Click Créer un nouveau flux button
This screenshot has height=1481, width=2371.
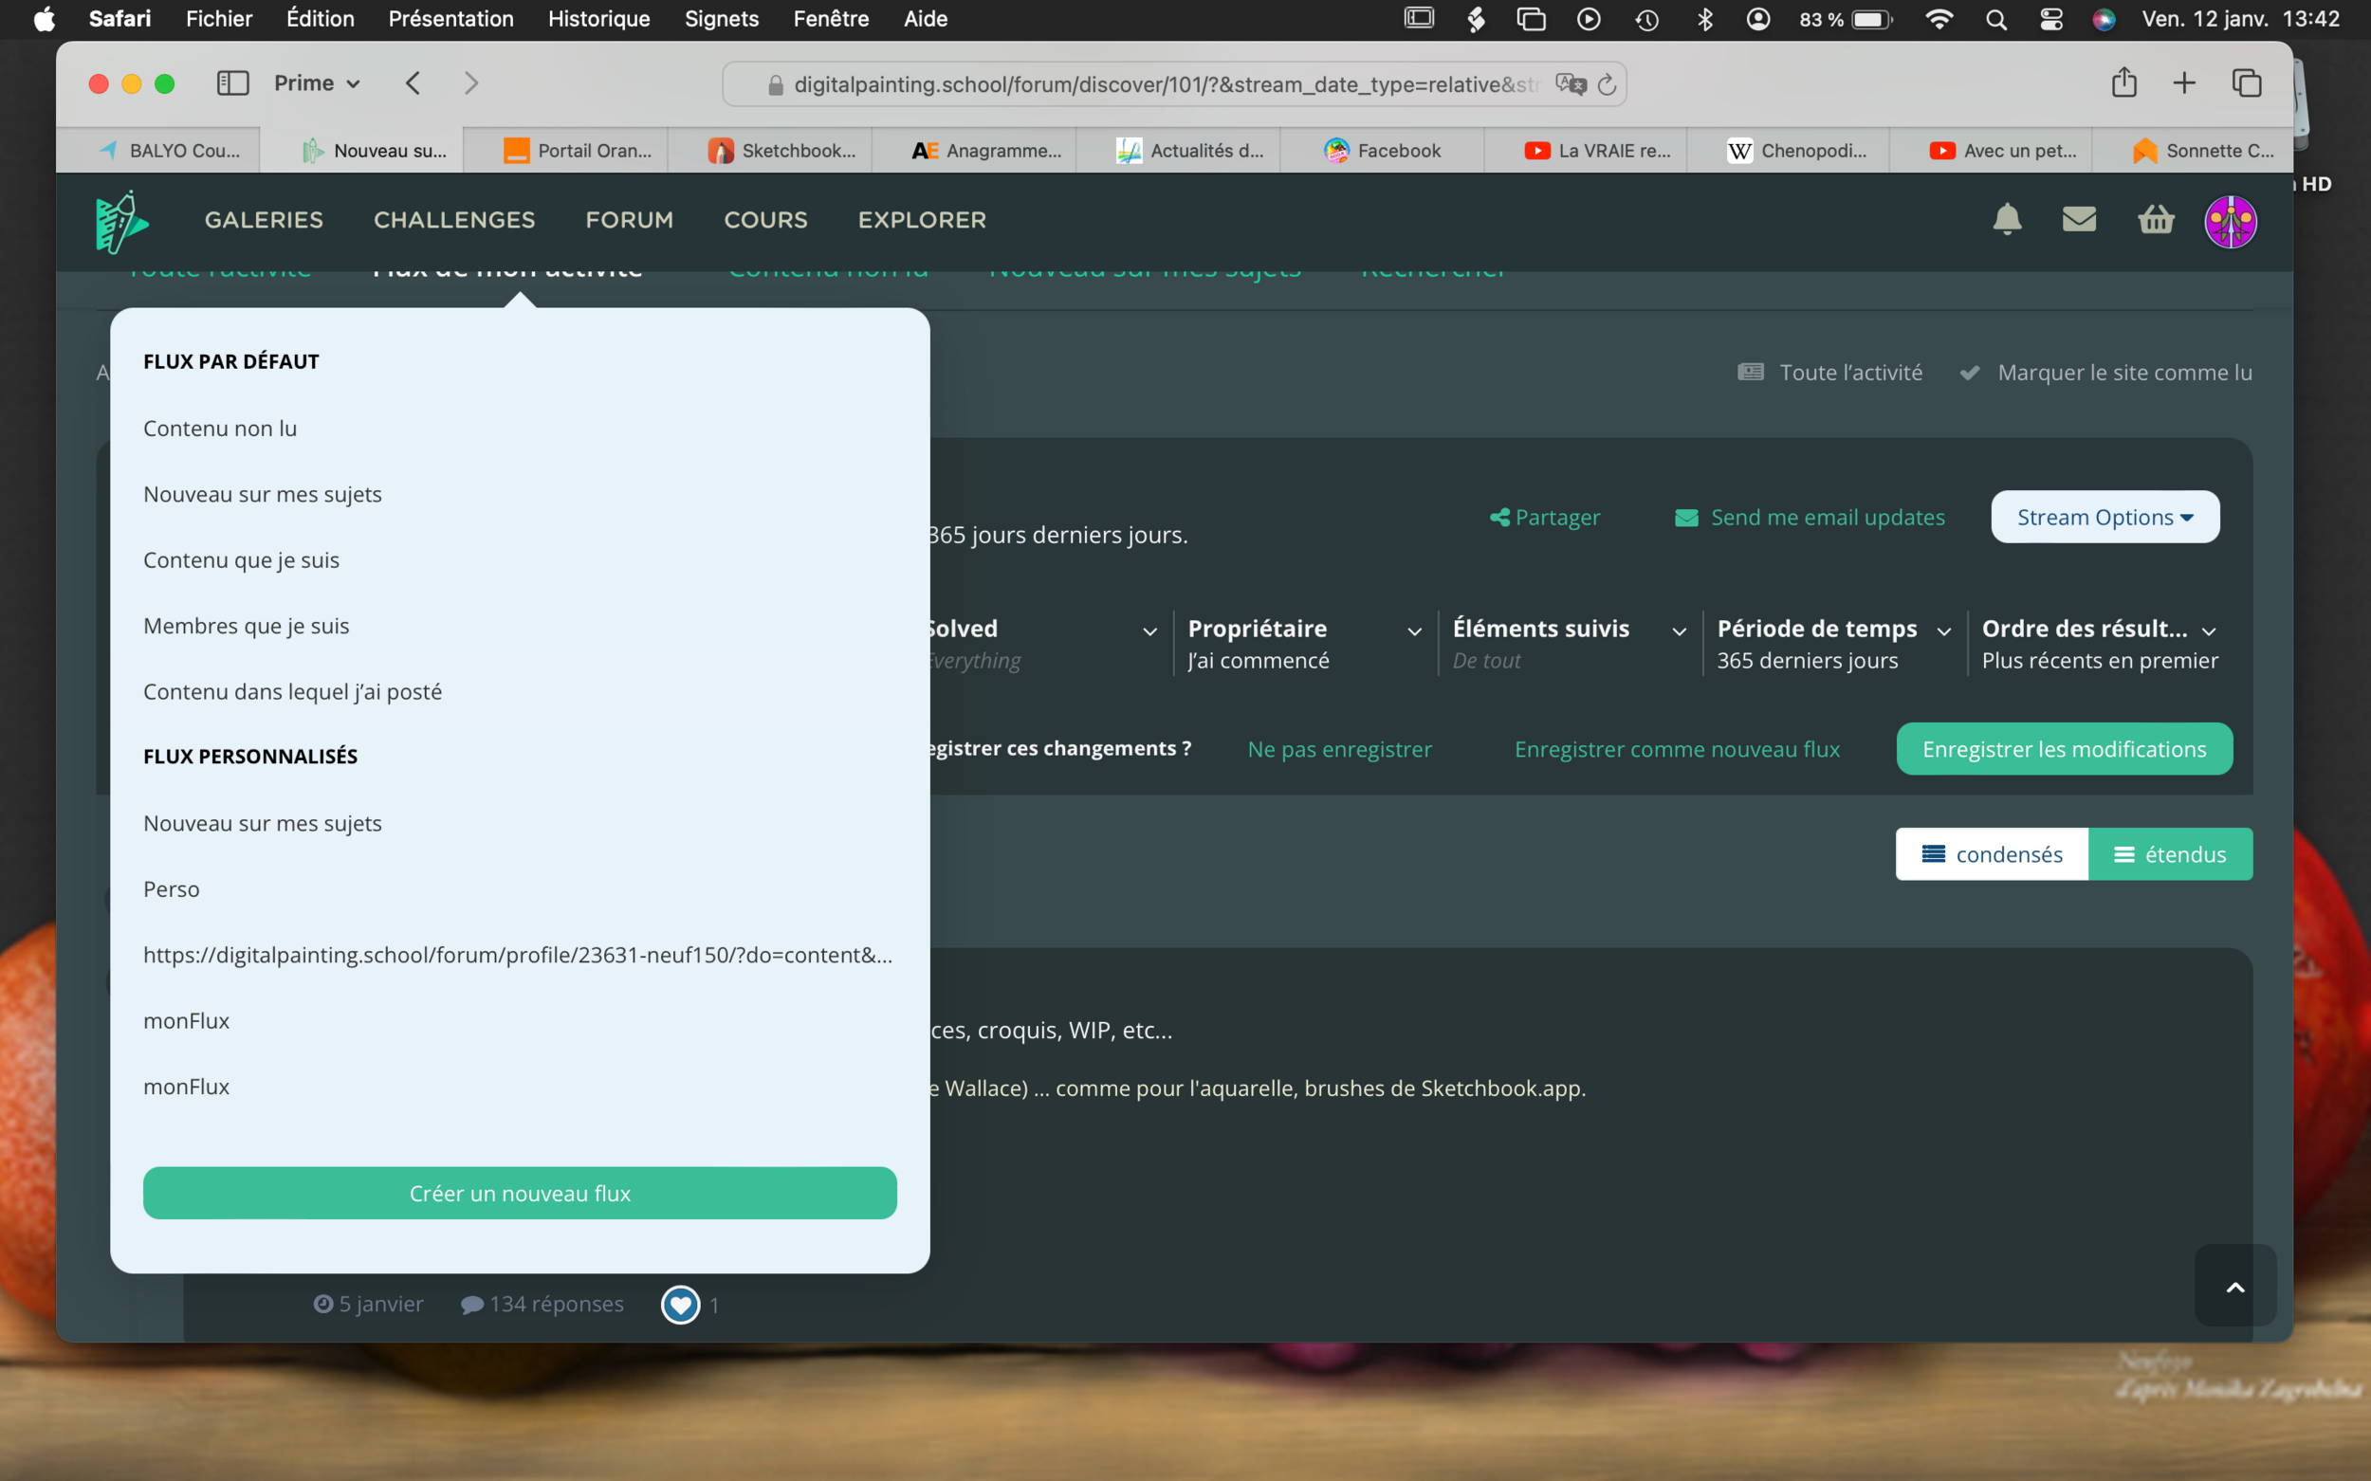click(x=520, y=1193)
